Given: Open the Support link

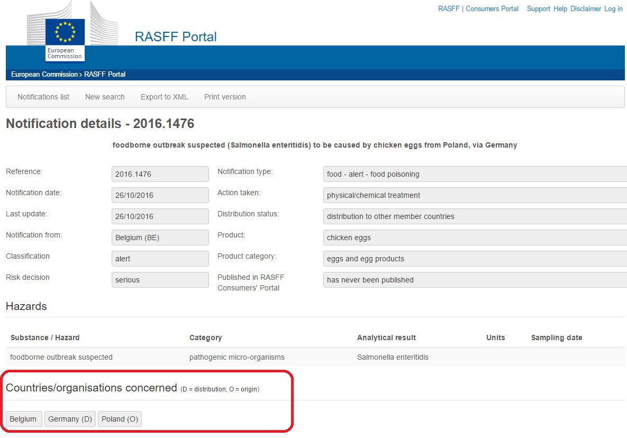Looking at the screenshot, I should click(538, 9).
